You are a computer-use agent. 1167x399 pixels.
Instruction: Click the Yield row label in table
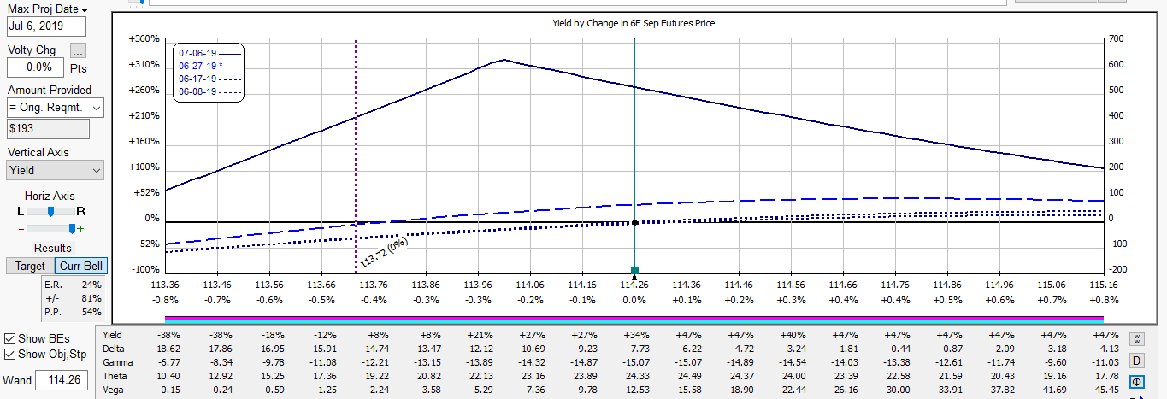(113, 335)
